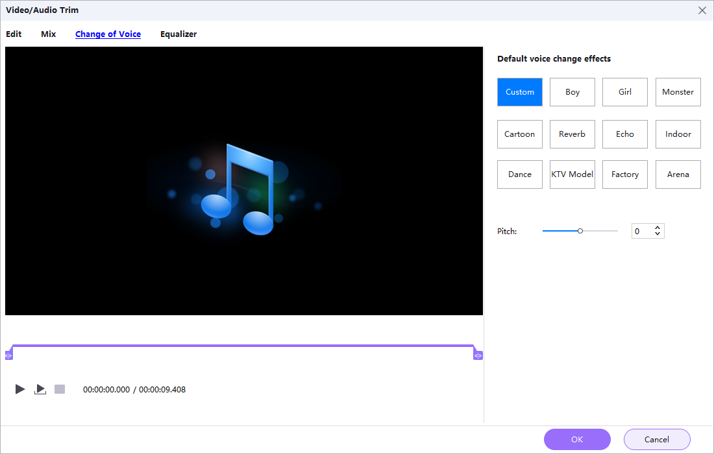Click the music note preview area
This screenshot has height=454, width=714.
coord(243,180)
